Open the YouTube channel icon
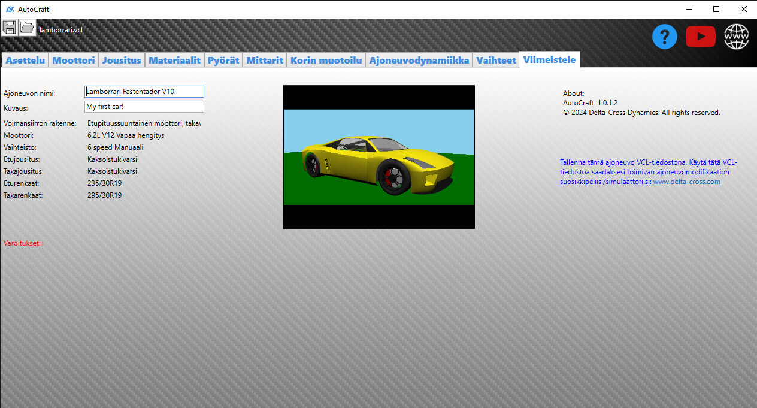This screenshot has height=408, width=757. click(700, 37)
